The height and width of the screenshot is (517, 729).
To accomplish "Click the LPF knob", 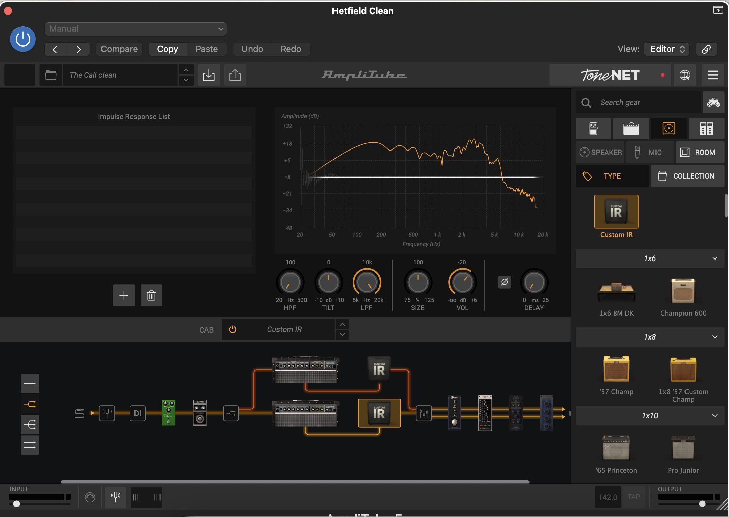I will (x=367, y=282).
